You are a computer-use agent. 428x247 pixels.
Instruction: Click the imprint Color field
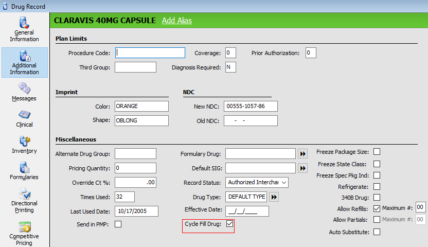pos(141,106)
